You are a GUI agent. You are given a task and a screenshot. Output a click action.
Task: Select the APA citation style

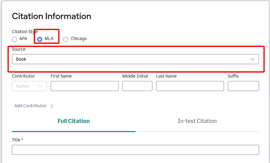tap(14, 39)
